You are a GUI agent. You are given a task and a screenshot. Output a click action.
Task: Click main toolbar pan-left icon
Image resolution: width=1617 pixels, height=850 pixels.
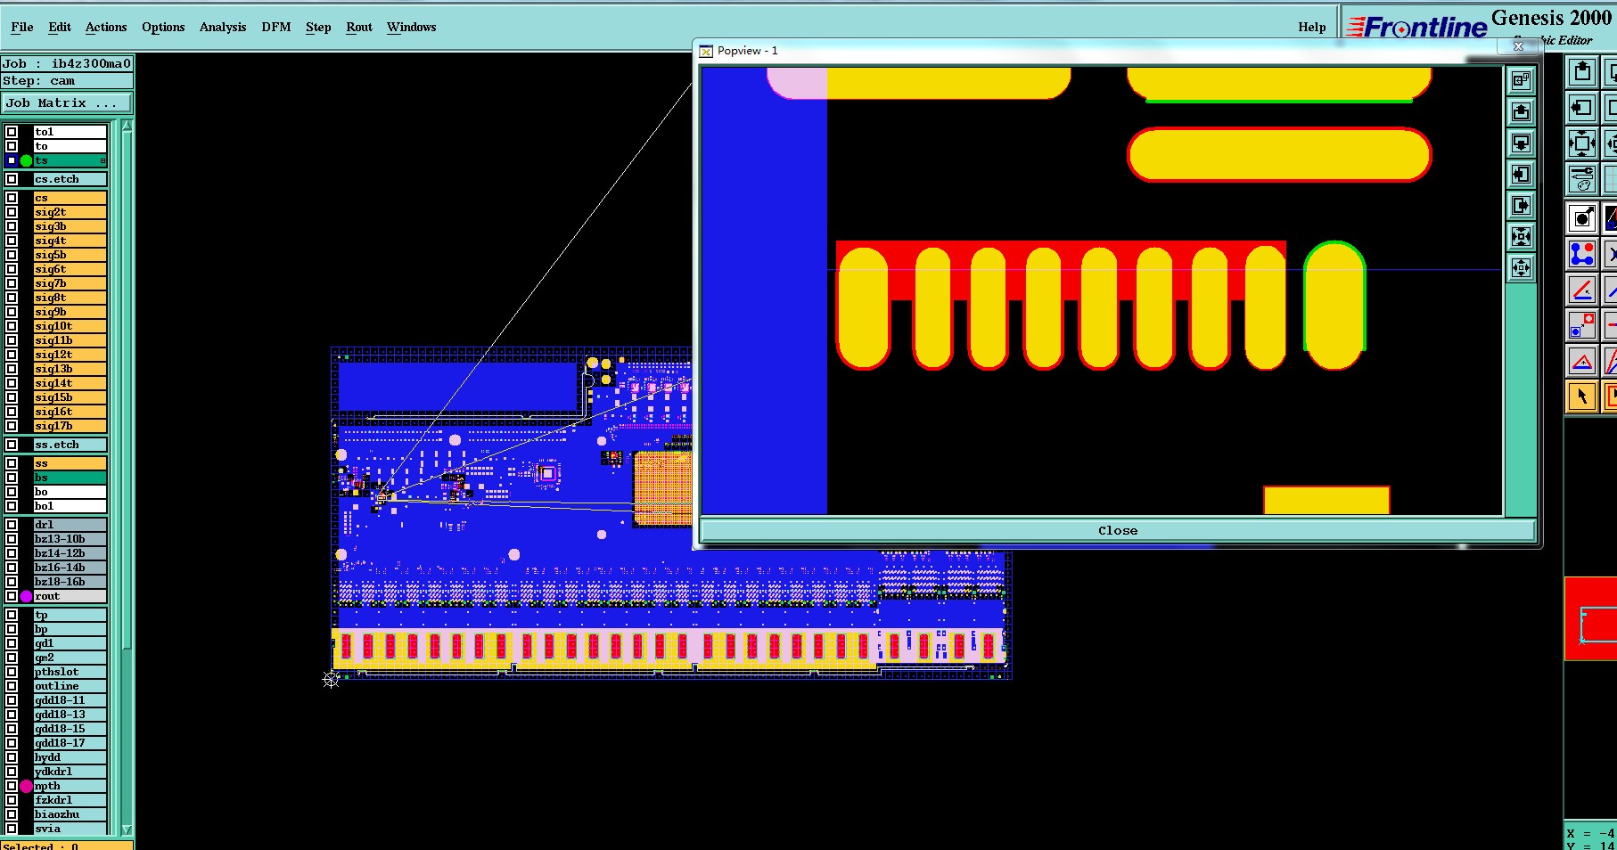(x=1582, y=108)
